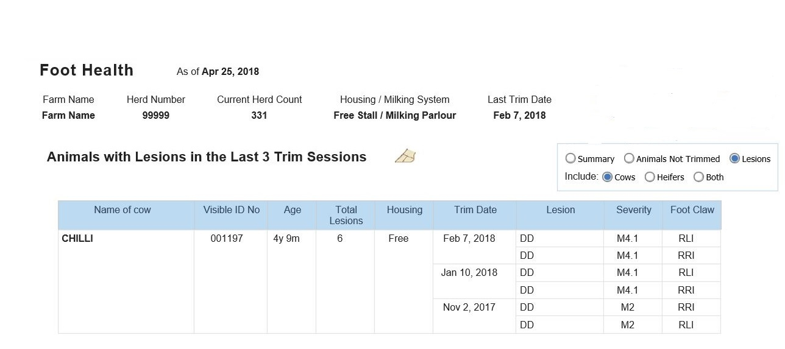Click the Trim Date column header
The image size is (785, 349).
[475, 210]
